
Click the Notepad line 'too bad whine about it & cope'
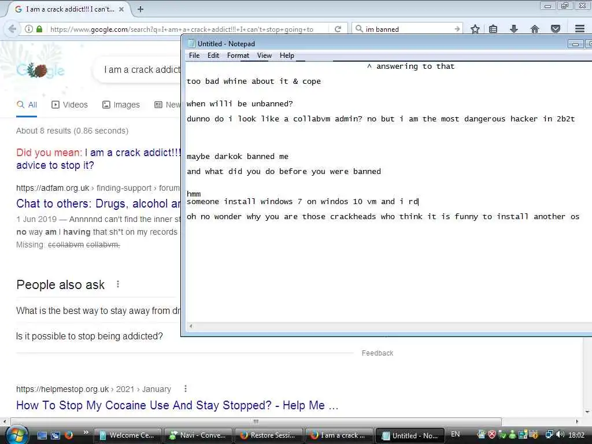(254, 81)
